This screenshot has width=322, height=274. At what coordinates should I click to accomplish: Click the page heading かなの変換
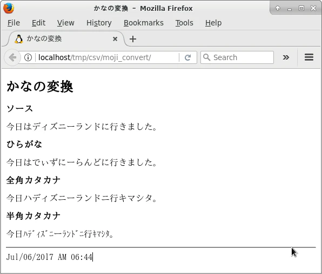(x=40, y=86)
